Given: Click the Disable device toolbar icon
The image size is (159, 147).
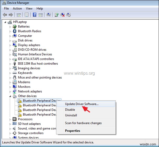Looking at the screenshot, I should click(x=68, y=15).
